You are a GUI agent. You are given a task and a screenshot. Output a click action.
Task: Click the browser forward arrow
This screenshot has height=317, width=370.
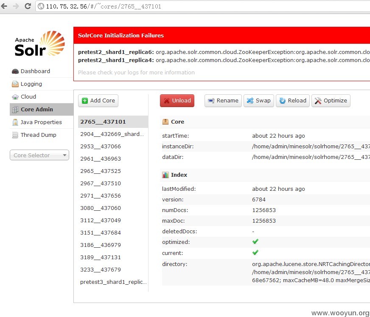(16, 6)
